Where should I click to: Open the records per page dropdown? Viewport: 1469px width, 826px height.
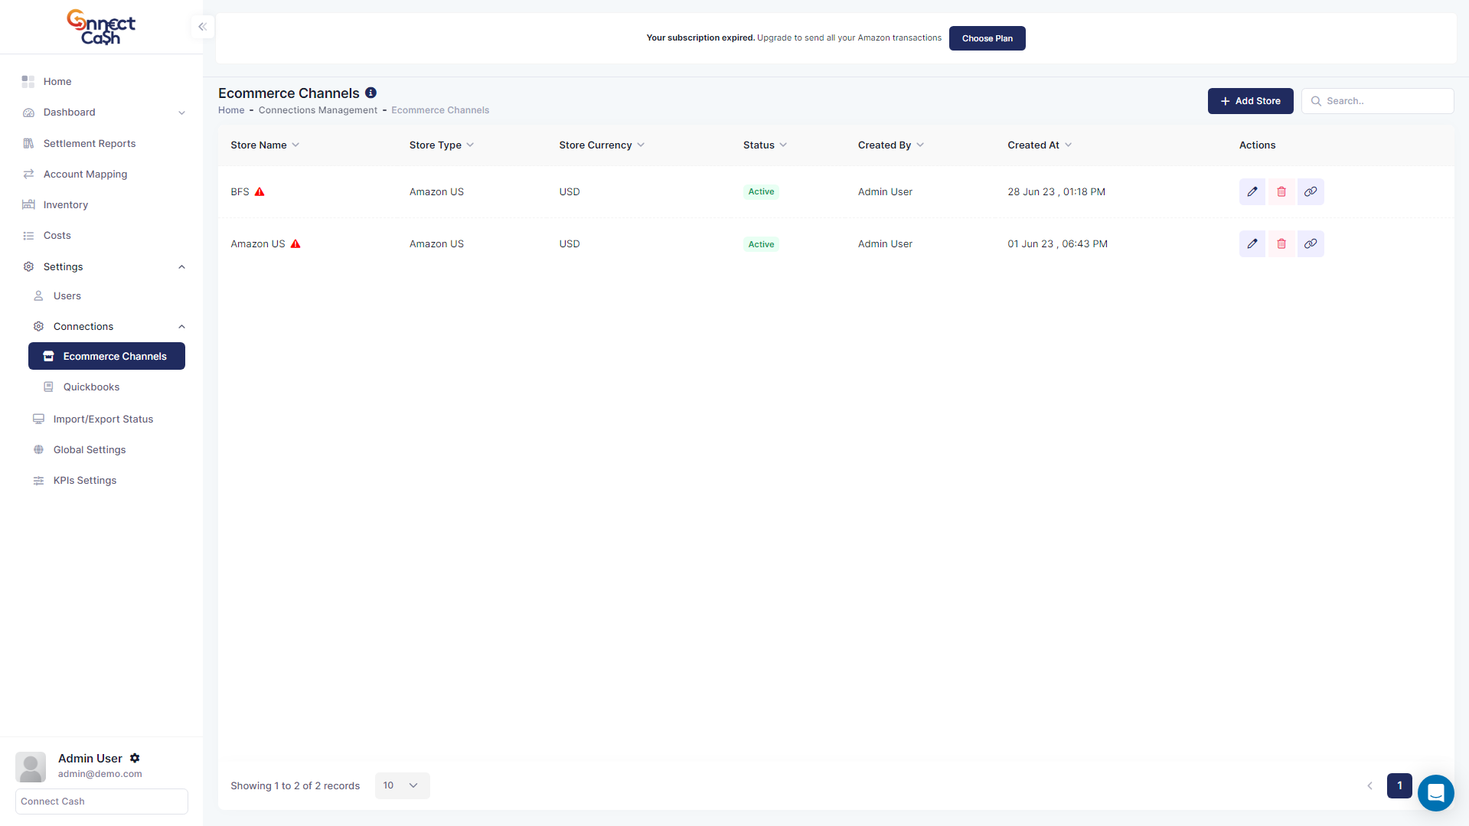click(x=402, y=785)
